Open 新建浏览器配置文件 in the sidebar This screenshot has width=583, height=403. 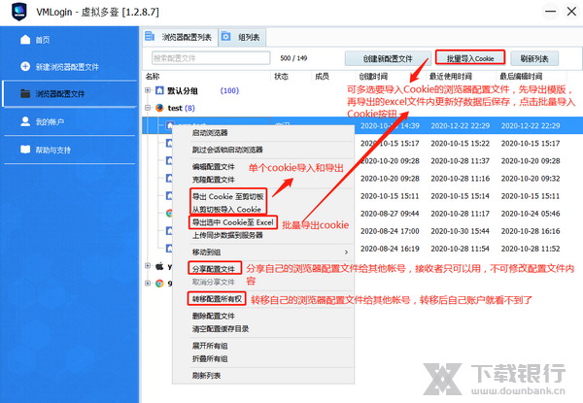[x=67, y=67]
